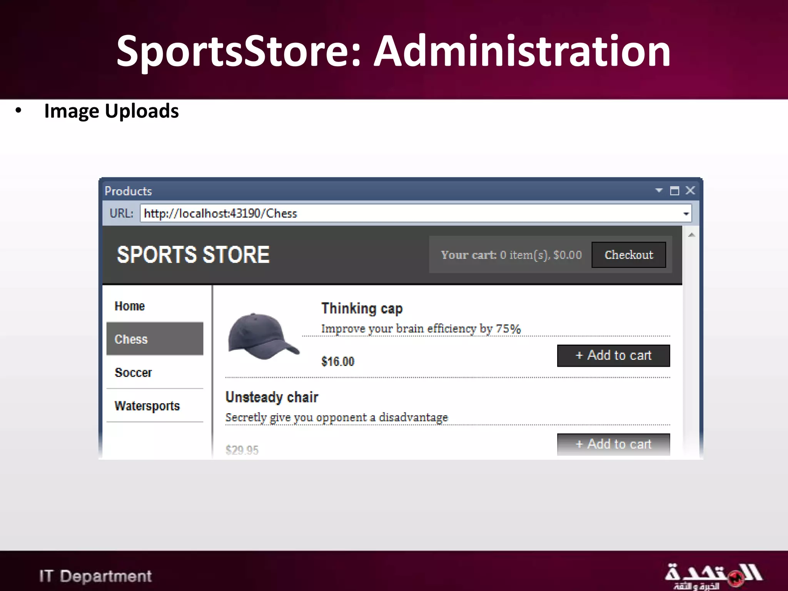Maximize the Products panel
The height and width of the screenshot is (591, 788).
pos(674,190)
